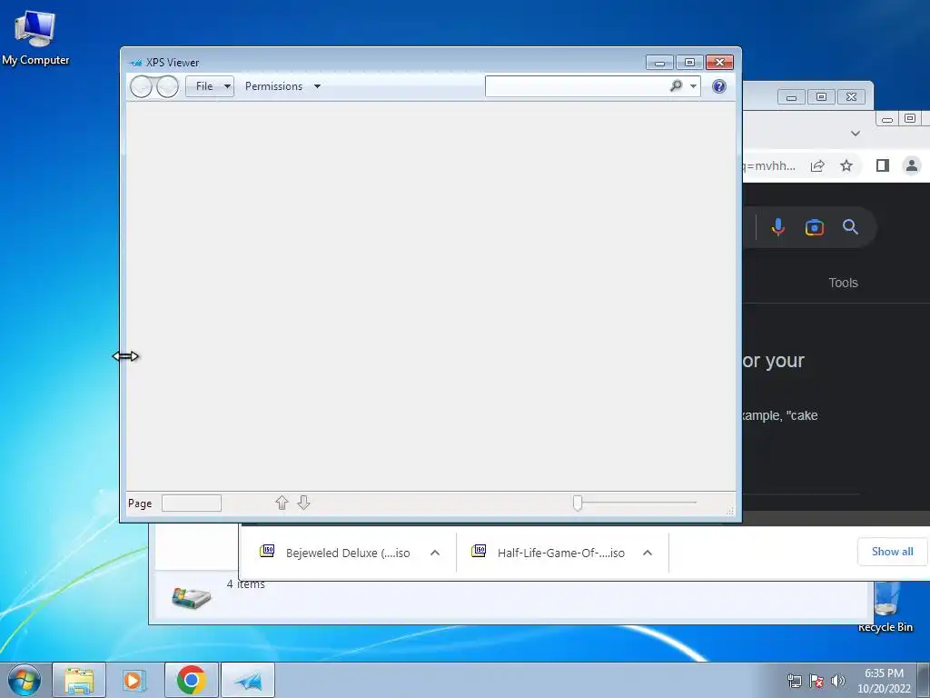Image resolution: width=930 pixels, height=698 pixels.
Task: Go to next page with down arrow
Action: point(303,503)
